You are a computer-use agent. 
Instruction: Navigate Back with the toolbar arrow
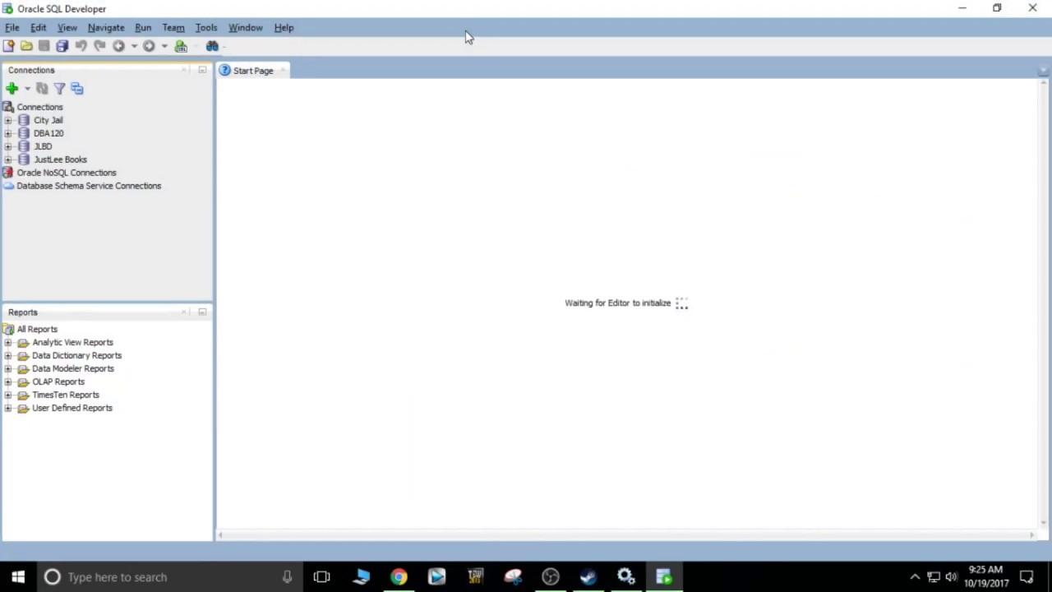pos(118,46)
